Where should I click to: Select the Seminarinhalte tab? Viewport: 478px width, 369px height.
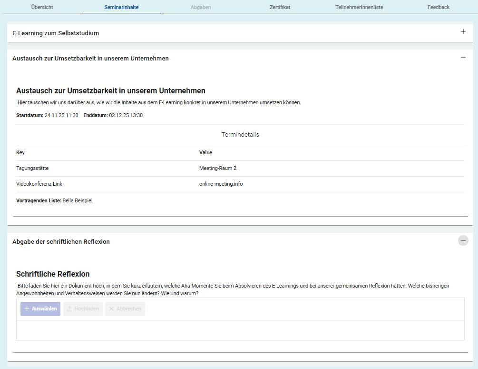click(121, 7)
